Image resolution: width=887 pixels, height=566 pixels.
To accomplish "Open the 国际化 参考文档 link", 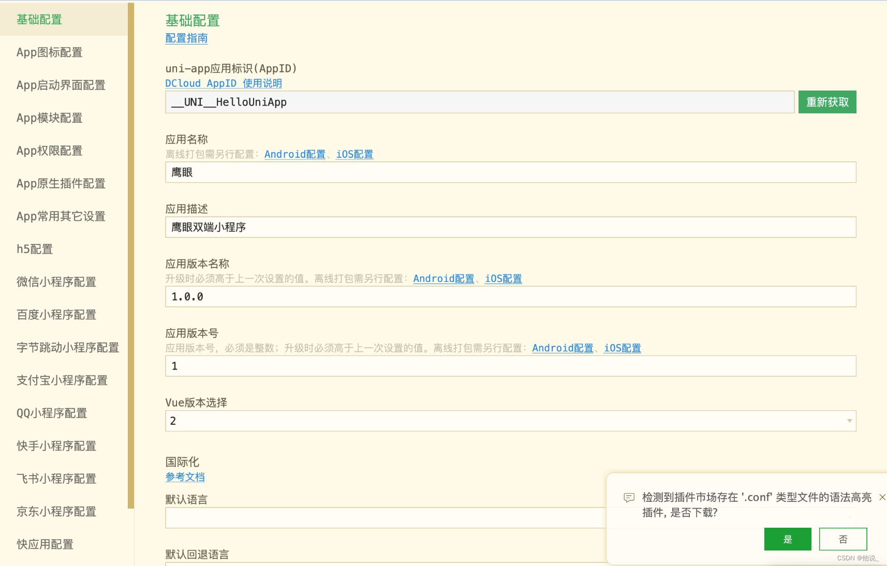I will tap(185, 477).
